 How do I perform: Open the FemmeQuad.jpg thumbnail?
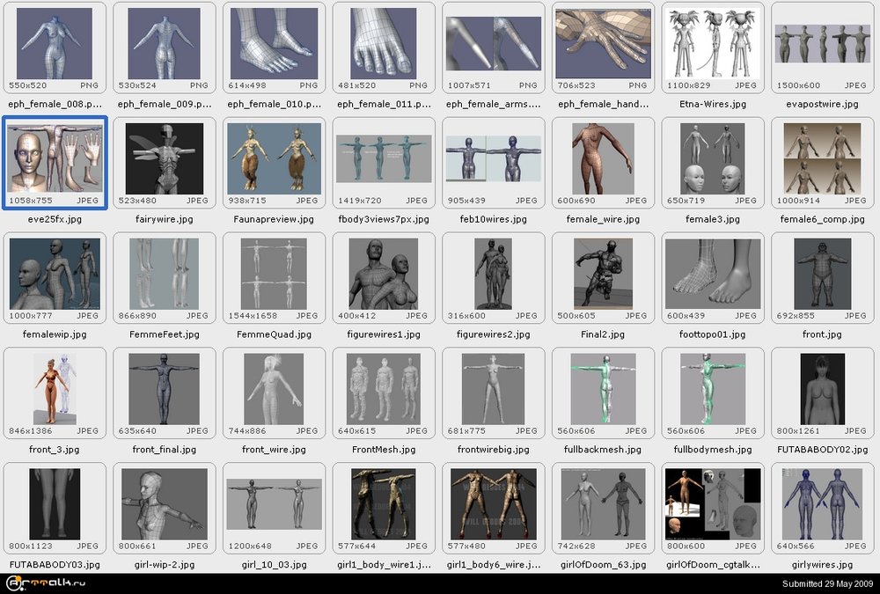pyautogui.click(x=274, y=274)
